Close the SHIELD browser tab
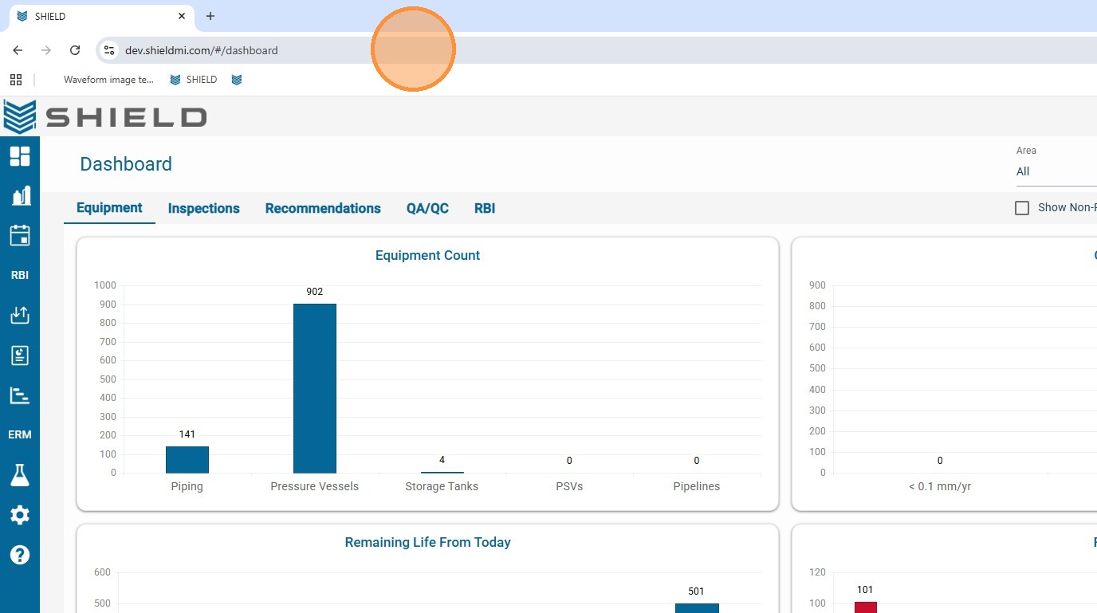Viewport: 1097px width, 613px height. 182,16
